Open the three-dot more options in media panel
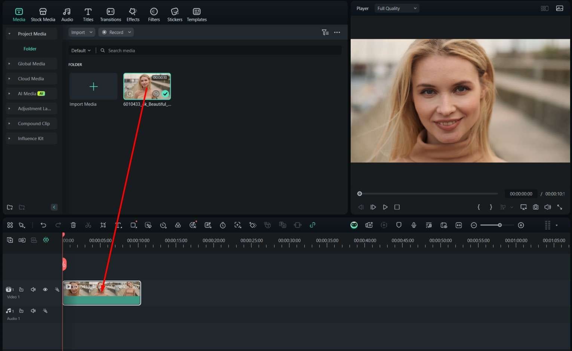Image resolution: width=572 pixels, height=351 pixels. [x=337, y=33]
